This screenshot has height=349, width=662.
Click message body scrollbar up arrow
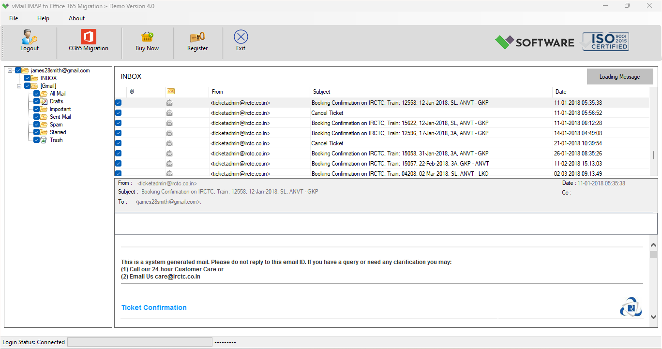[x=653, y=245]
